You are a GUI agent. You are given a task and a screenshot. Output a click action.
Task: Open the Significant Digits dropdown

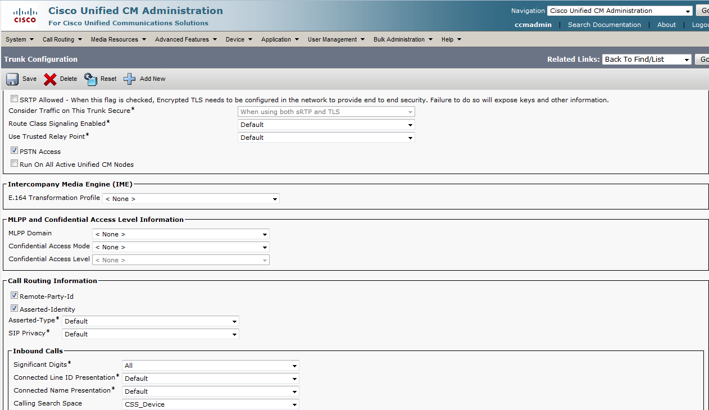tap(211, 366)
